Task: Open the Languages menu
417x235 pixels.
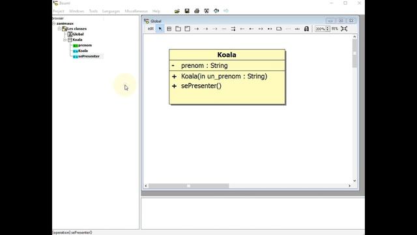Action: click(111, 11)
